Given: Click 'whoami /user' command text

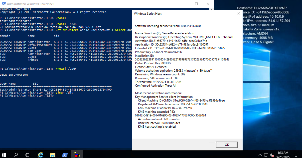Looking at the screenshot, I should 66,69.
